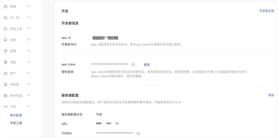The height and width of the screenshot is (138, 278).
Task: Click the 资产 sidebar icon
Action: pyautogui.click(x=6, y=73)
